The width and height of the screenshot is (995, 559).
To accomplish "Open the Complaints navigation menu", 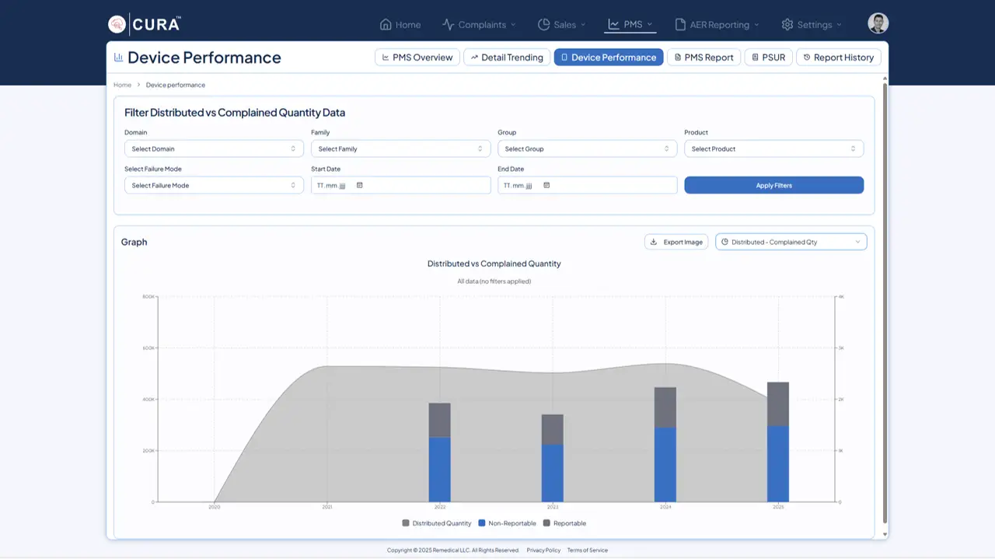I will (x=479, y=25).
